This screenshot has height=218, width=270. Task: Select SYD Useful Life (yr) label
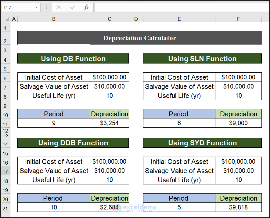pos(179,180)
